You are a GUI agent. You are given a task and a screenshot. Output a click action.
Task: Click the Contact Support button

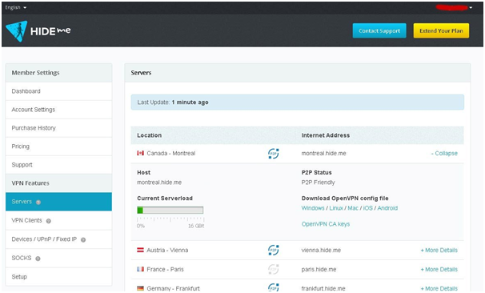(379, 30)
